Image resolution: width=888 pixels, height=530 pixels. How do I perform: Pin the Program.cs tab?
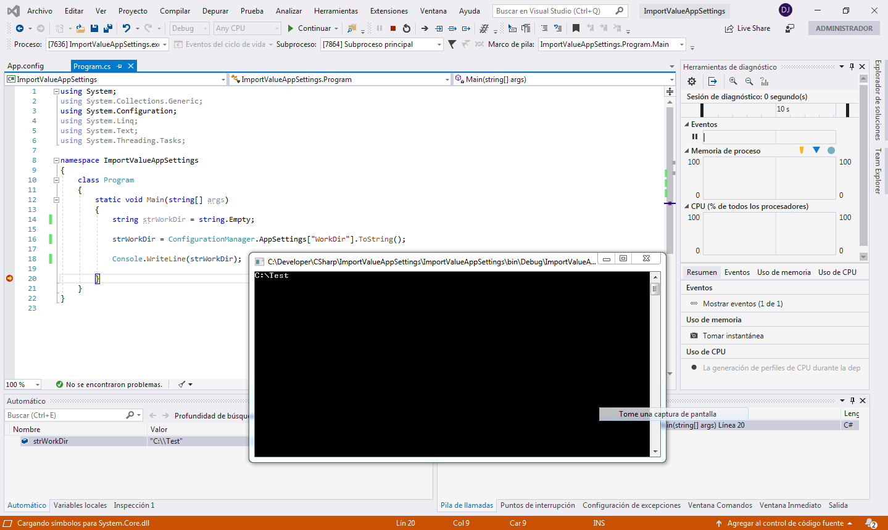(120, 66)
